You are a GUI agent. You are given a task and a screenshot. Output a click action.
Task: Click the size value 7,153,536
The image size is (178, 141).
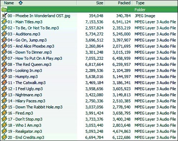(94, 22)
